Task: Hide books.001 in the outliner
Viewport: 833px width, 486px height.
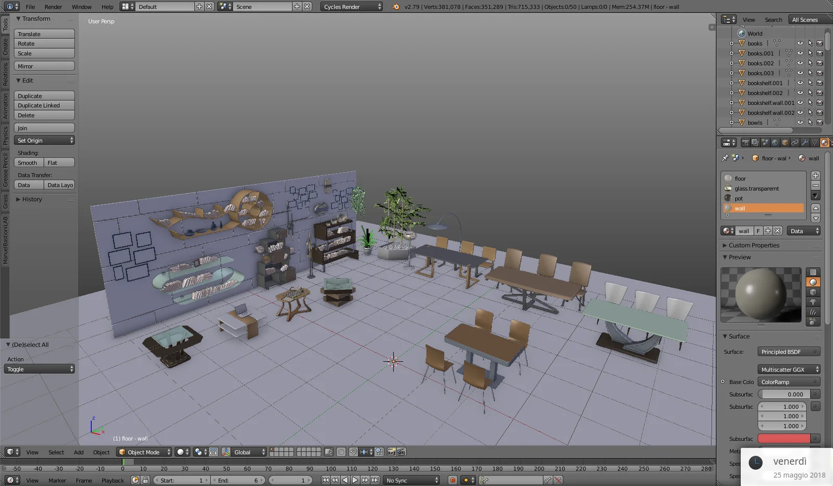Action: [800, 53]
